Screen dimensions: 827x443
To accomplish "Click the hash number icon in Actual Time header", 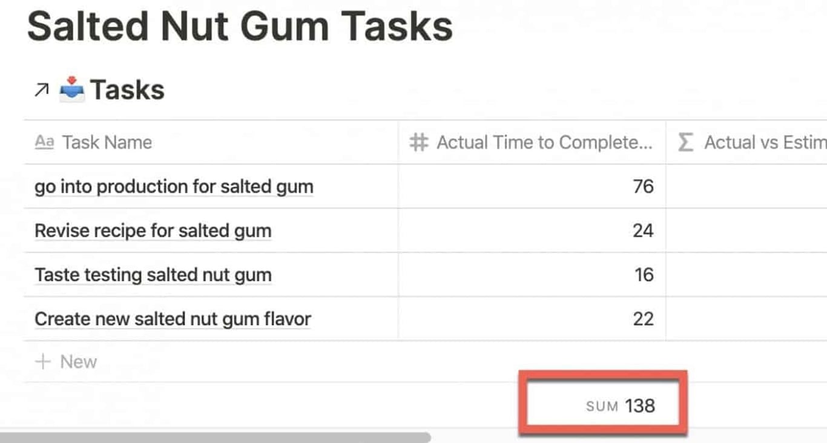I will [x=419, y=142].
